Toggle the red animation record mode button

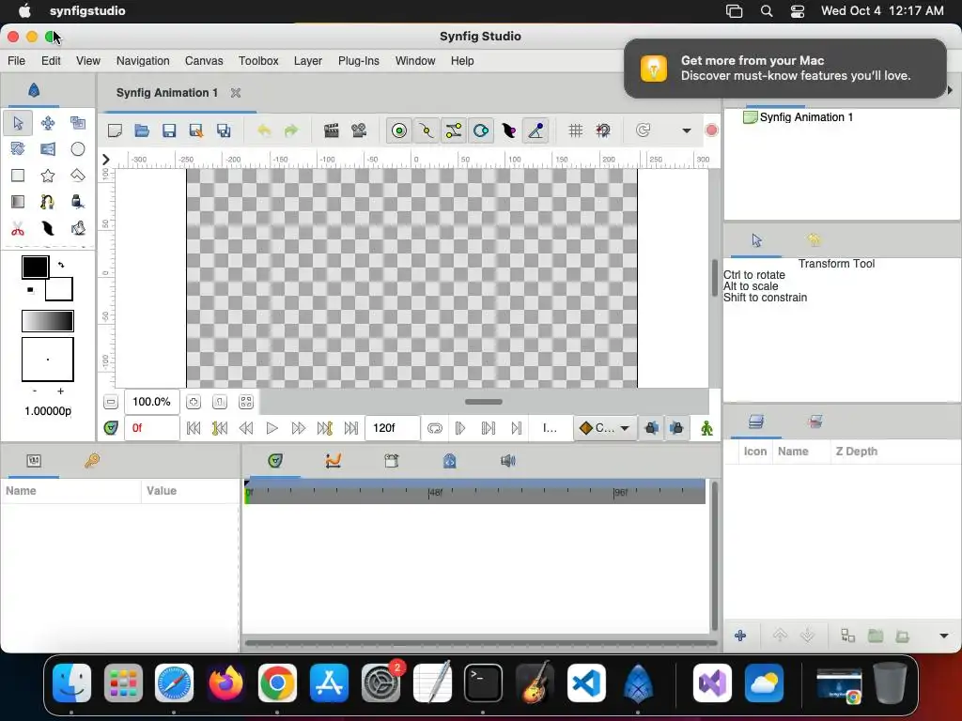click(712, 130)
